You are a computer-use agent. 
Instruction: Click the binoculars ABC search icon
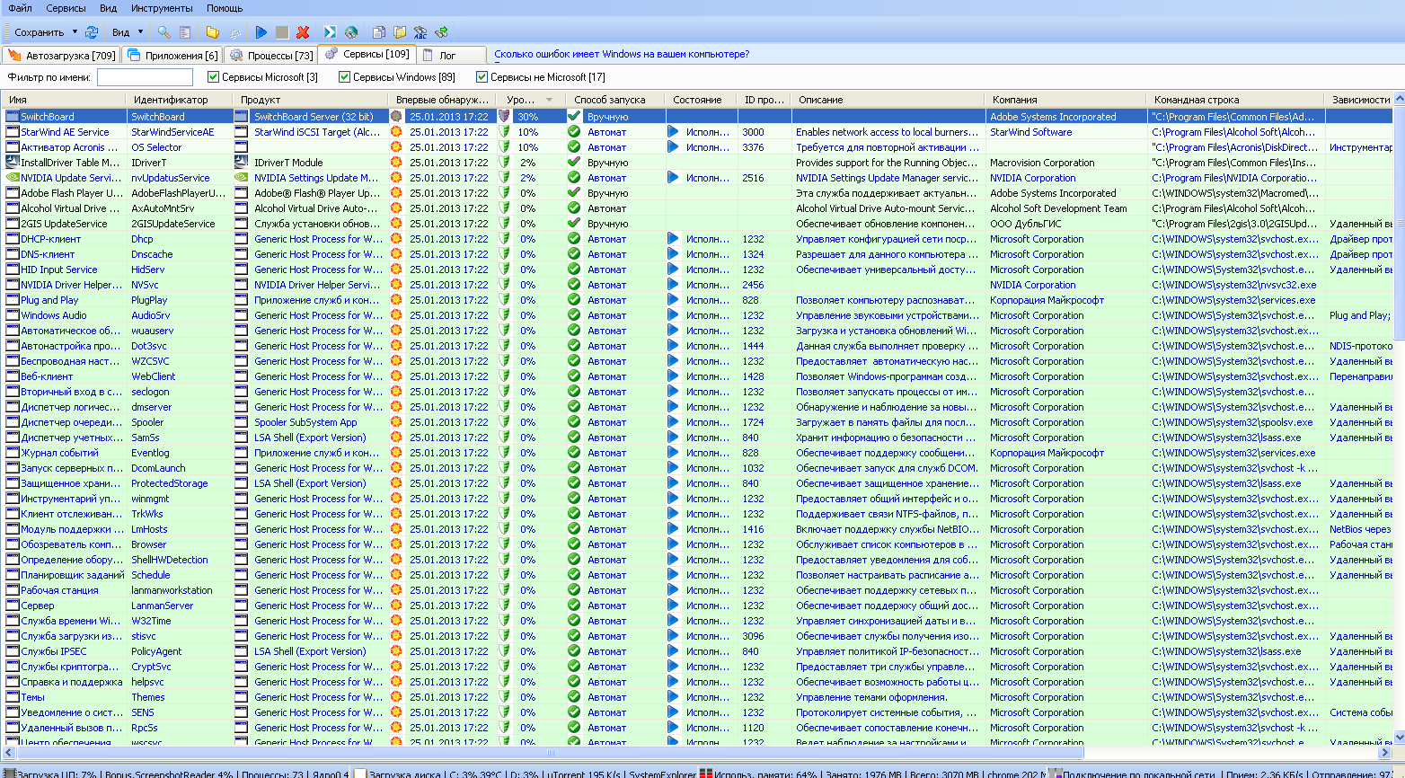[x=420, y=32]
